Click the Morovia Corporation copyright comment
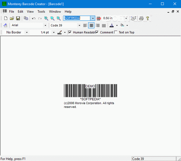The height and width of the screenshot is (161, 181). tap(89, 105)
